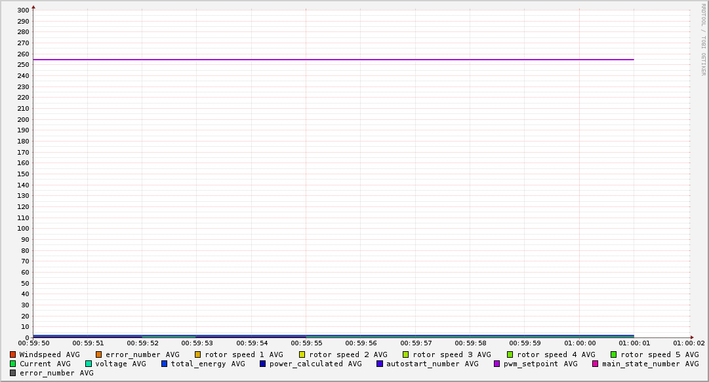
Task: Select the pwm_setpoint AVG purple legend swatch
Action: click(496, 364)
